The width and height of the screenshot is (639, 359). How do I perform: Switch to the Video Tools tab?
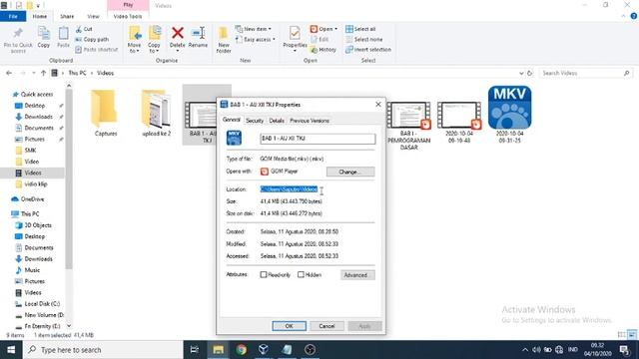tap(128, 16)
